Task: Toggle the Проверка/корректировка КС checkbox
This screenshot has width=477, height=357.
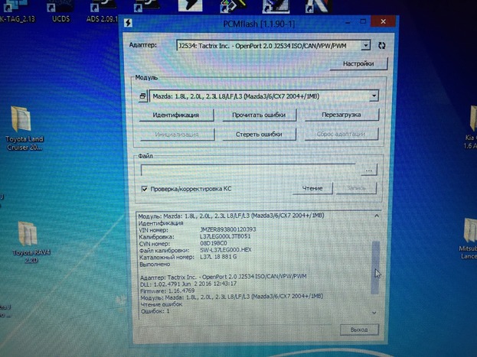Action: (x=143, y=188)
